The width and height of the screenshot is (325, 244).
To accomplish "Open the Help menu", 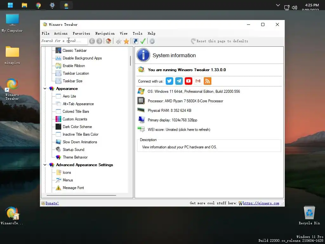I will click(151, 33).
